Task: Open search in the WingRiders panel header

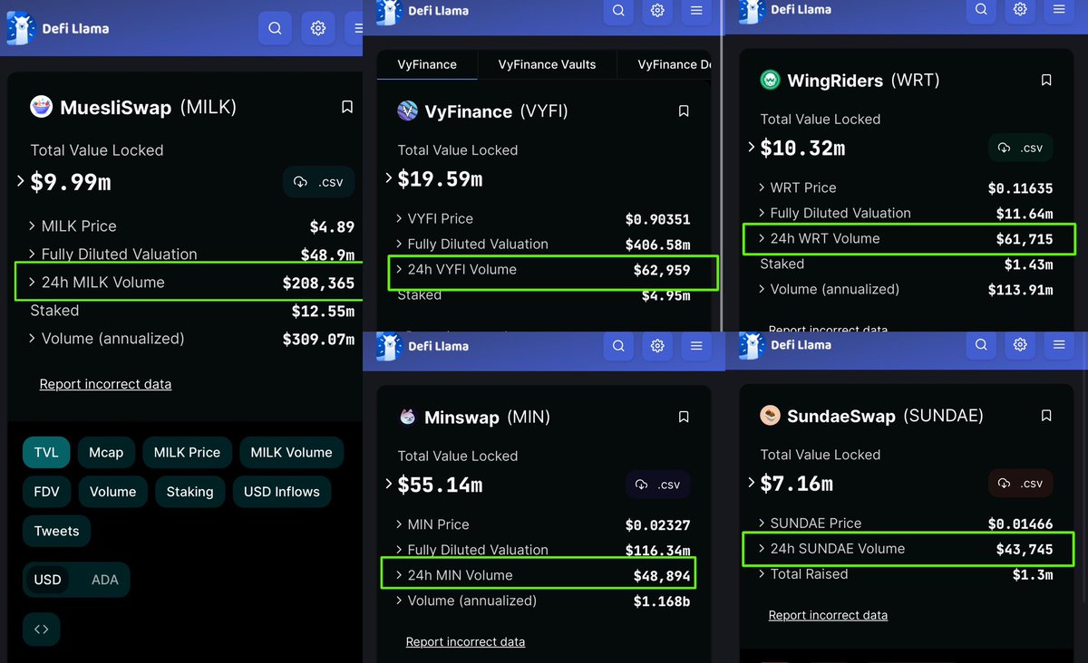Action: pyautogui.click(x=981, y=11)
